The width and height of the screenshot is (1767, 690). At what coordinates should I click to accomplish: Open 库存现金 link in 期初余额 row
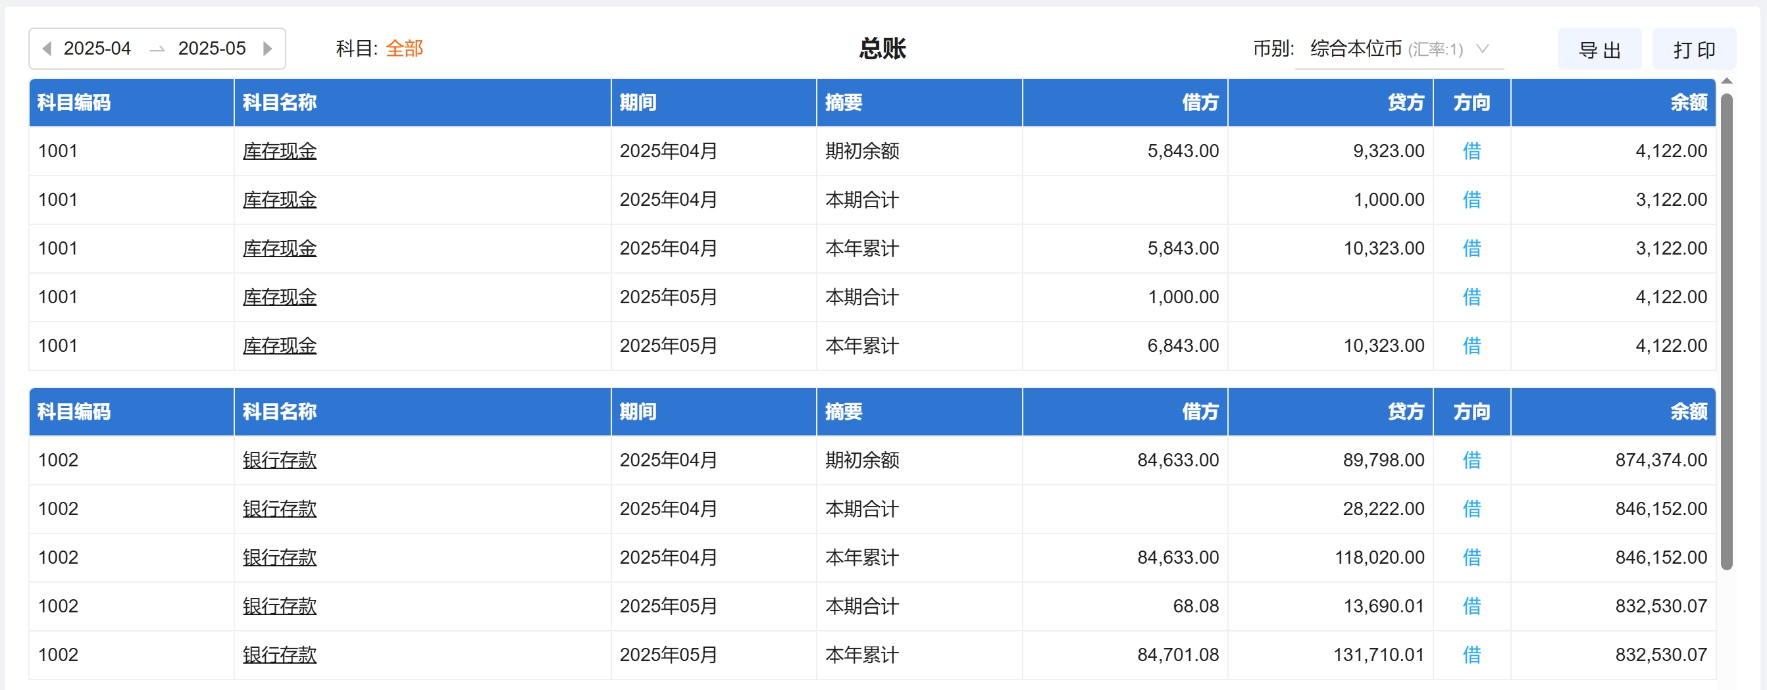coord(279,151)
